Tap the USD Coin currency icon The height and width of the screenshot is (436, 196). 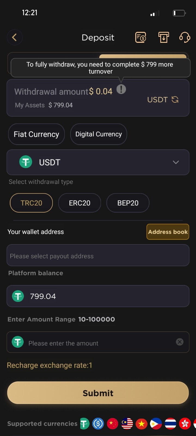[98, 424]
